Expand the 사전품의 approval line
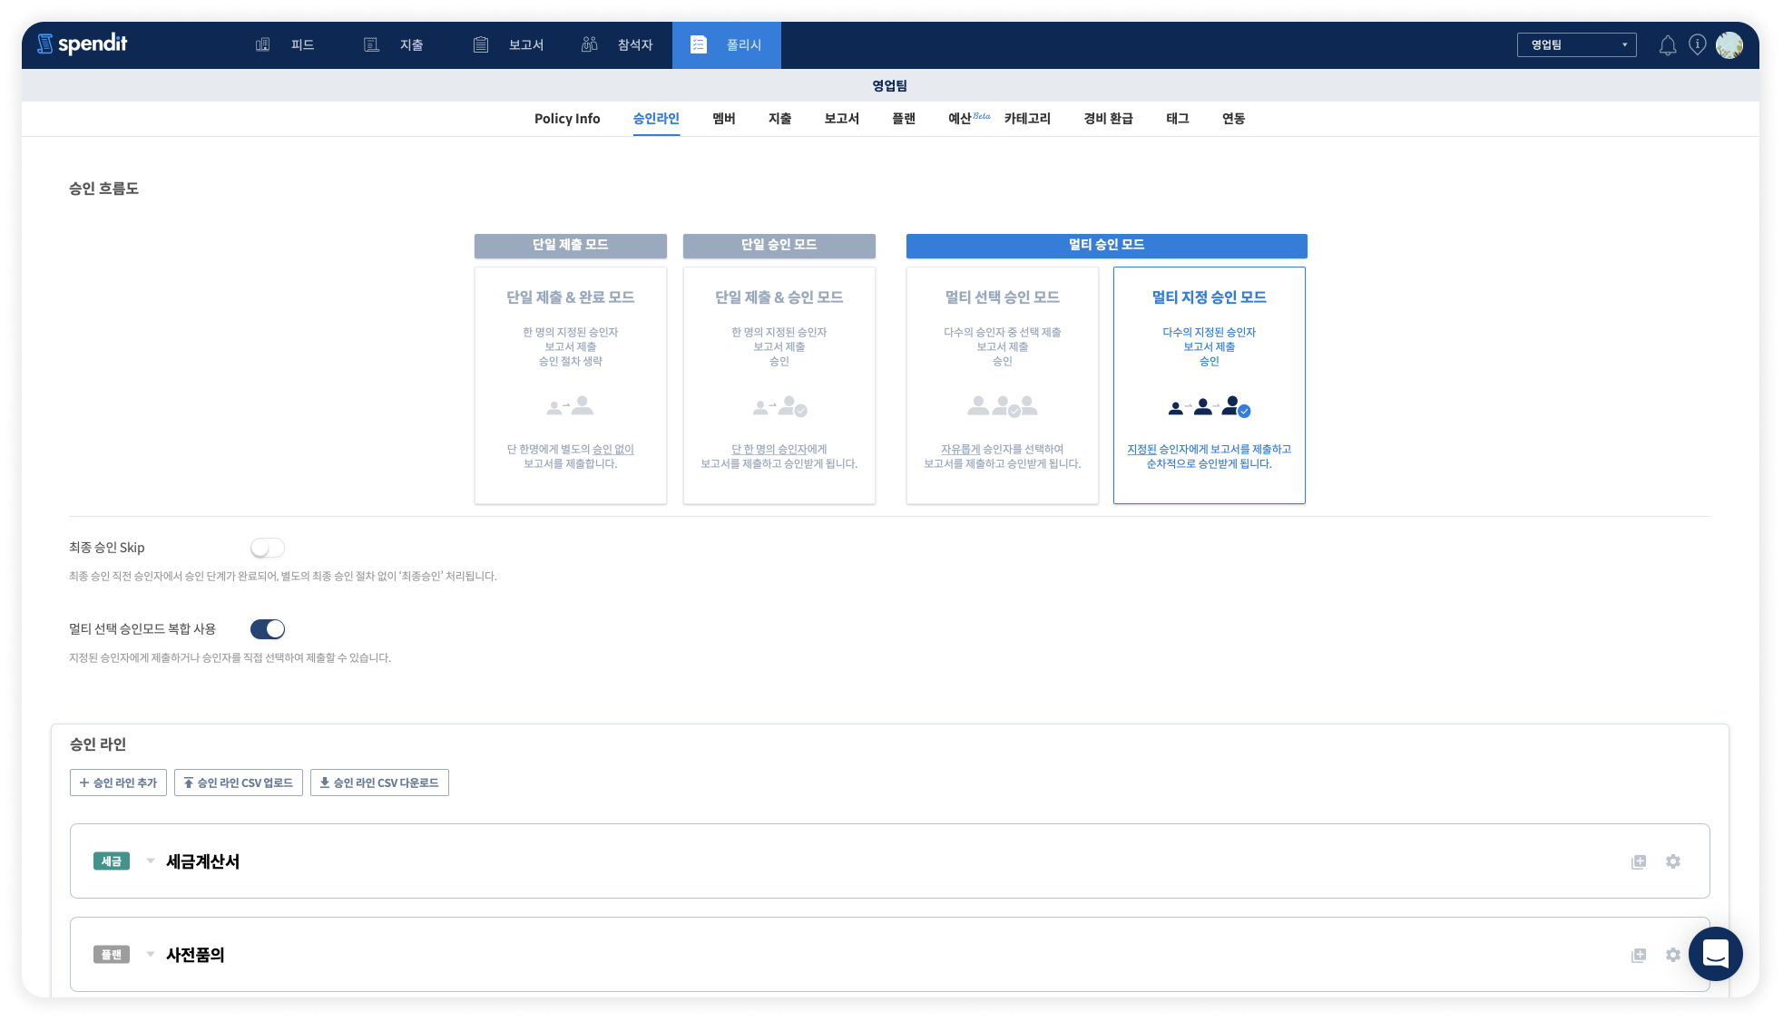1783x1021 pixels. point(151,954)
